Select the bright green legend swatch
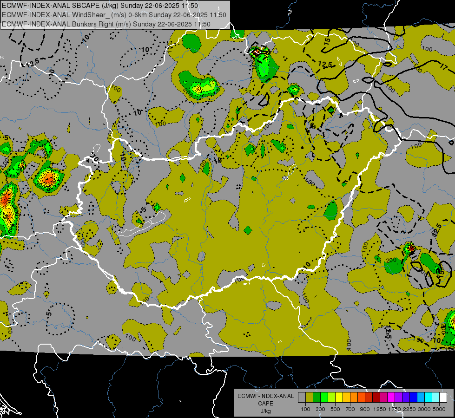This screenshot has width=455, height=418. [324, 398]
